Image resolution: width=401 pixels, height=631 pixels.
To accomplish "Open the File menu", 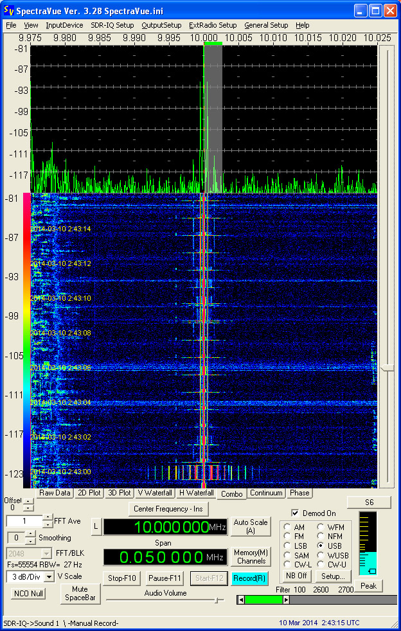I will click(12, 25).
